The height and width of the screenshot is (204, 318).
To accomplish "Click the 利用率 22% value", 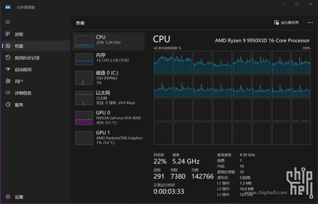I will 160,161.
